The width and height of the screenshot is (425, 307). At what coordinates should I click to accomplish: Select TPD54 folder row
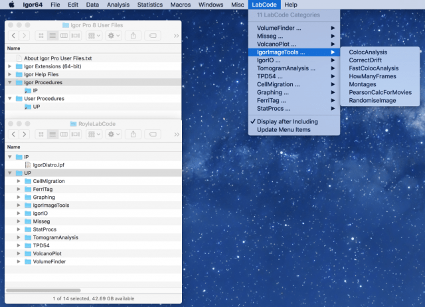(x=93, y=245)
